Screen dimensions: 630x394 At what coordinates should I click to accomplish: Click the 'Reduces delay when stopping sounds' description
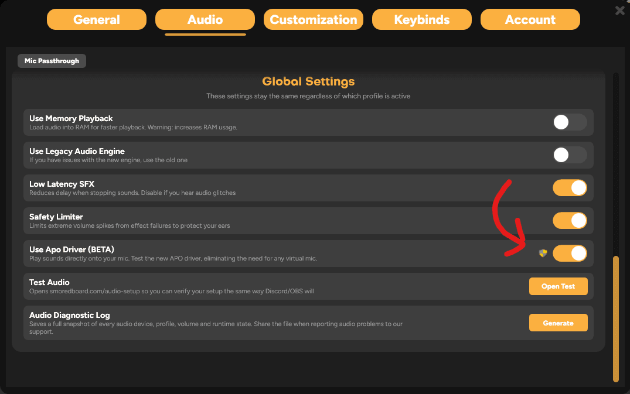pyautogui.click(x=132, y=193)
